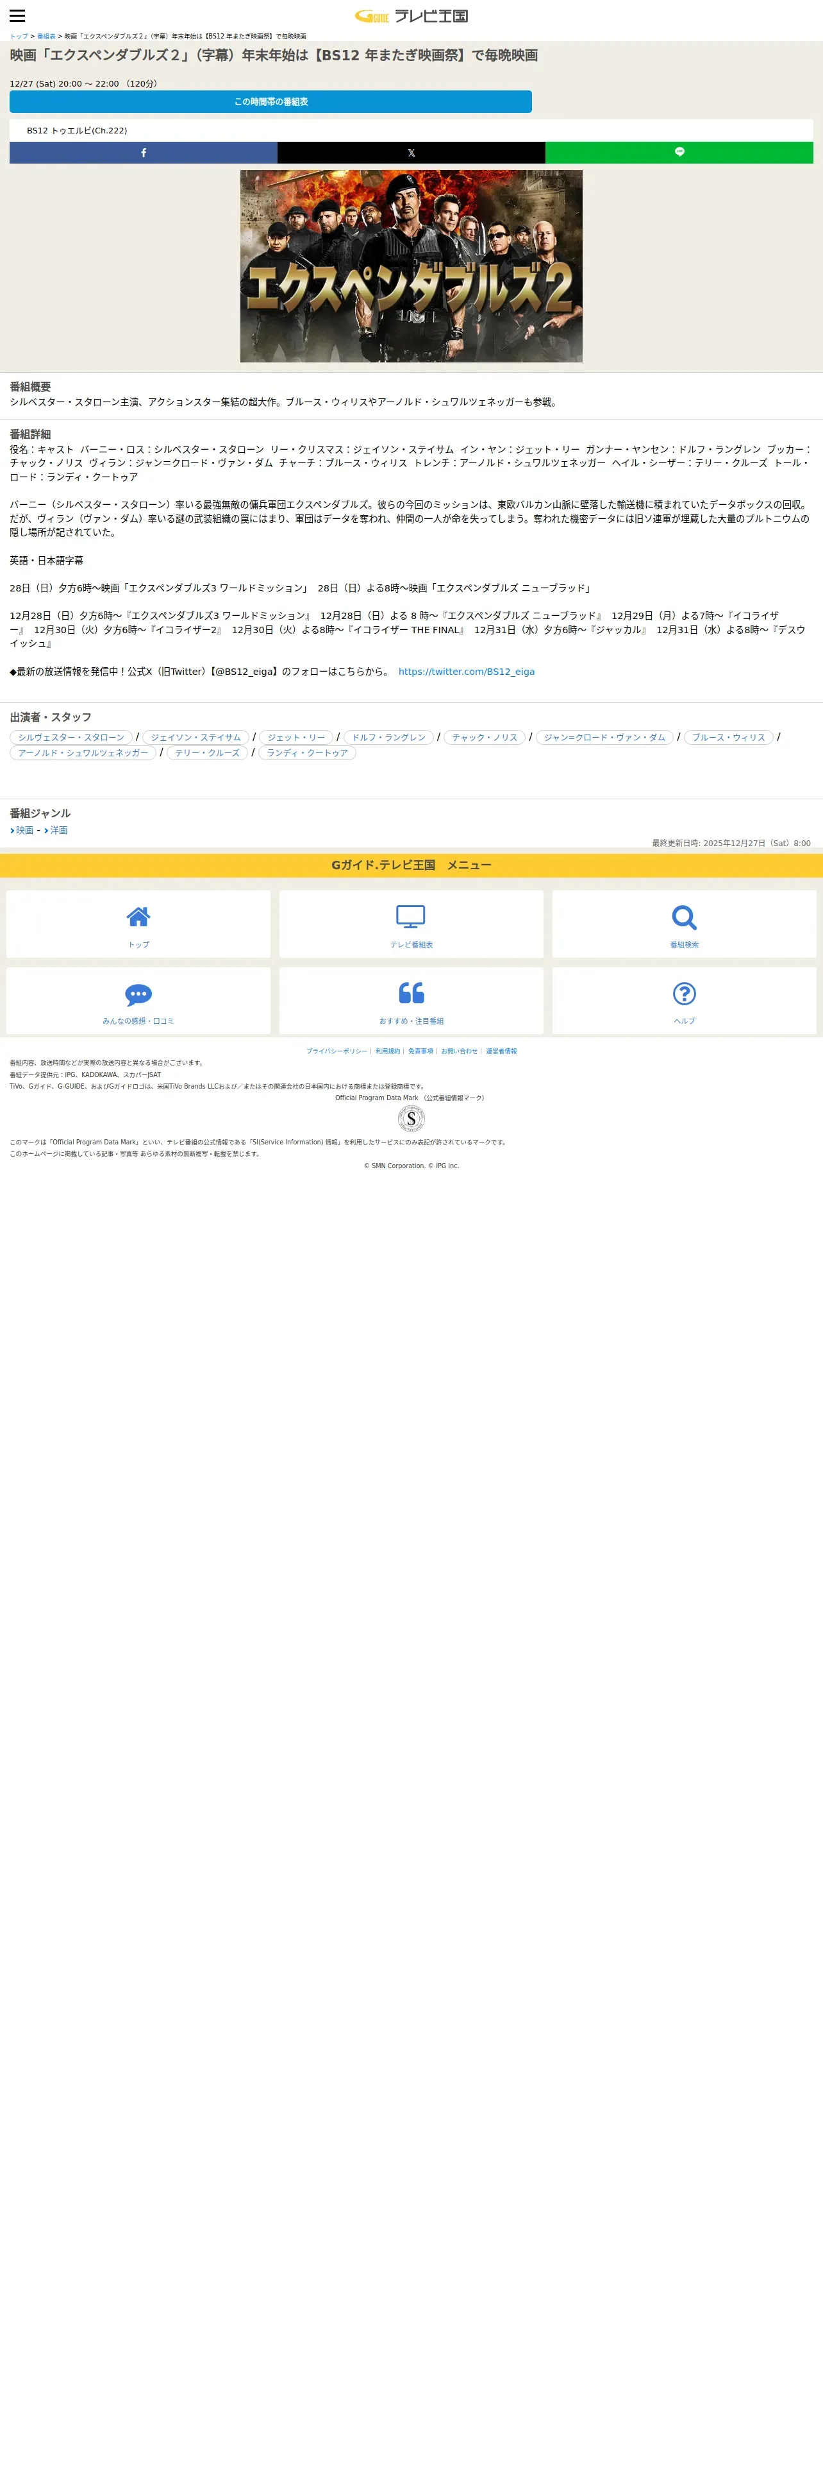Open the 映画 genre link
823x2471 pixels.
pos(22,831)
